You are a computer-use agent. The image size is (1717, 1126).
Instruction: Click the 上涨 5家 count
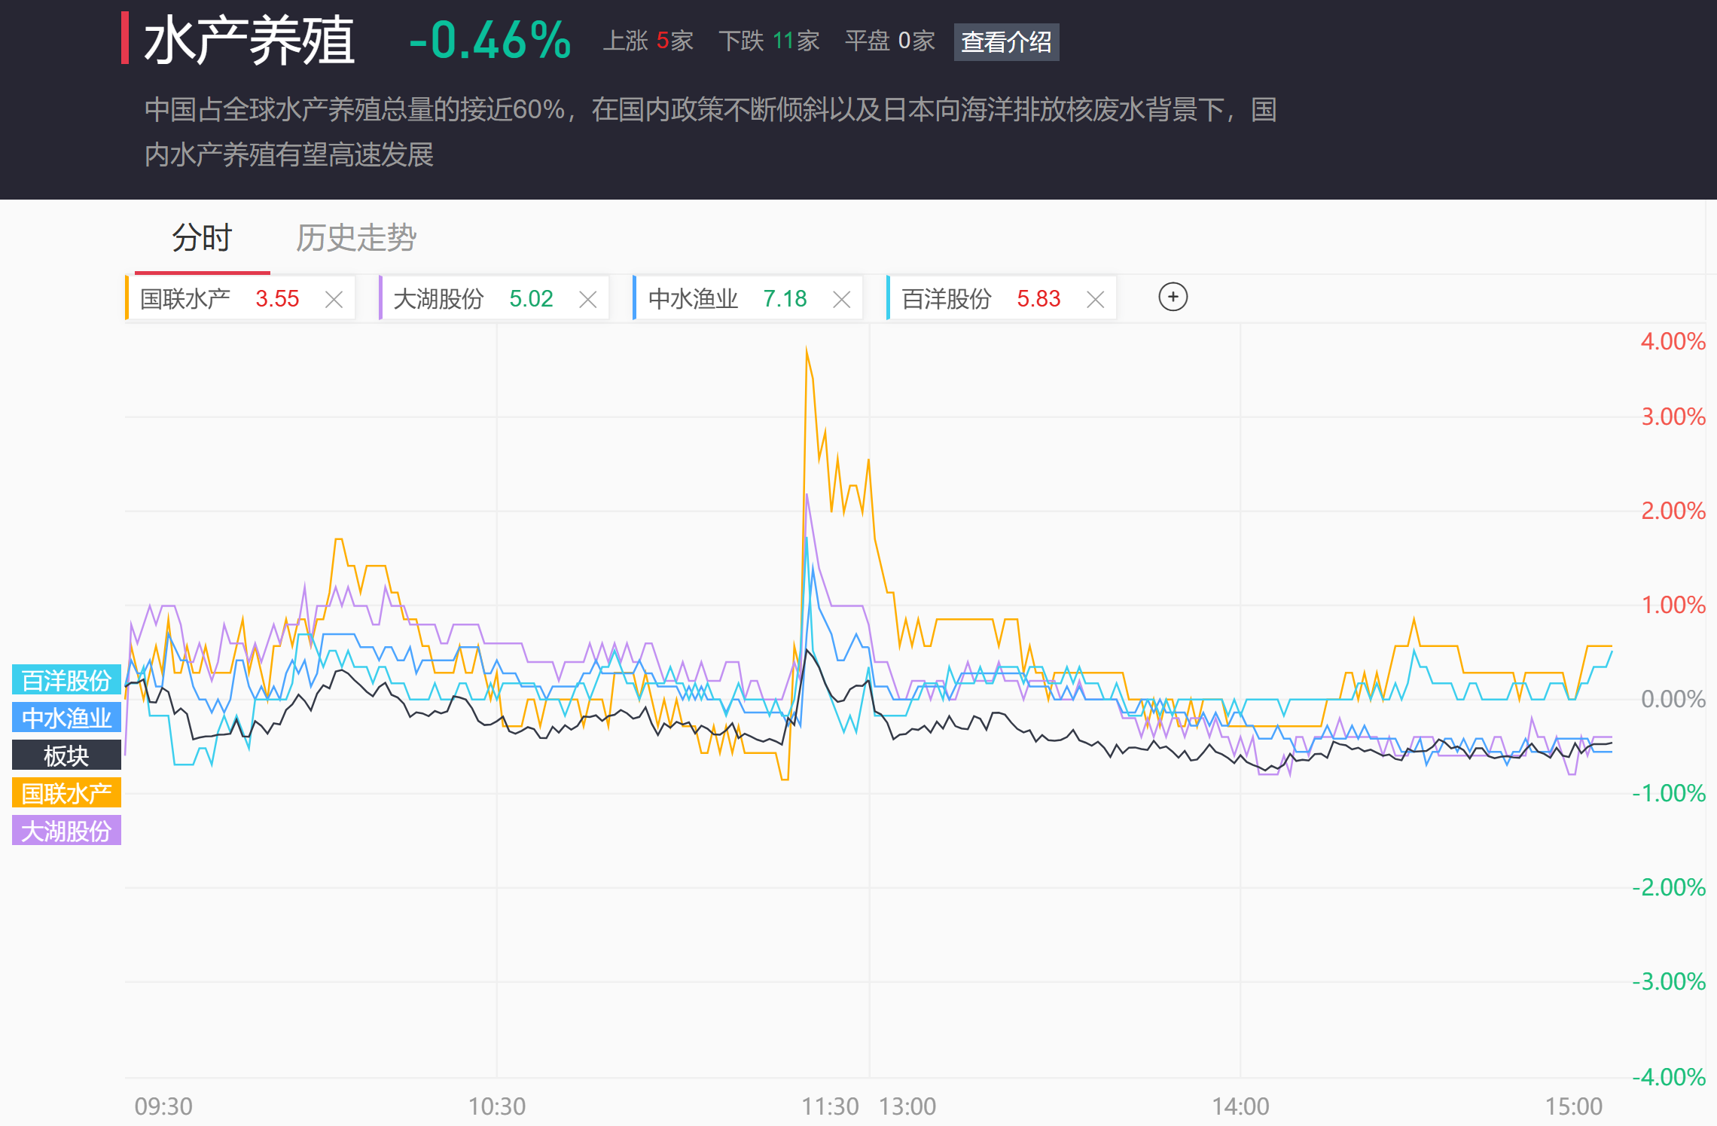[x=648, y=41]
